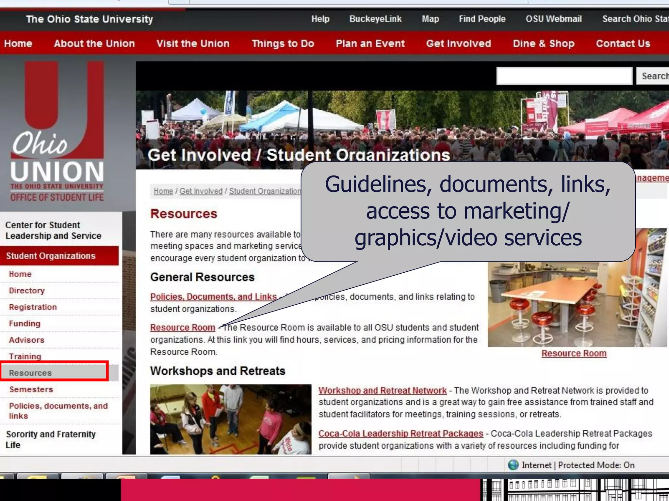669x501 pixels.
Task: Click Resource Room caption link under photo
Action: 574,353
